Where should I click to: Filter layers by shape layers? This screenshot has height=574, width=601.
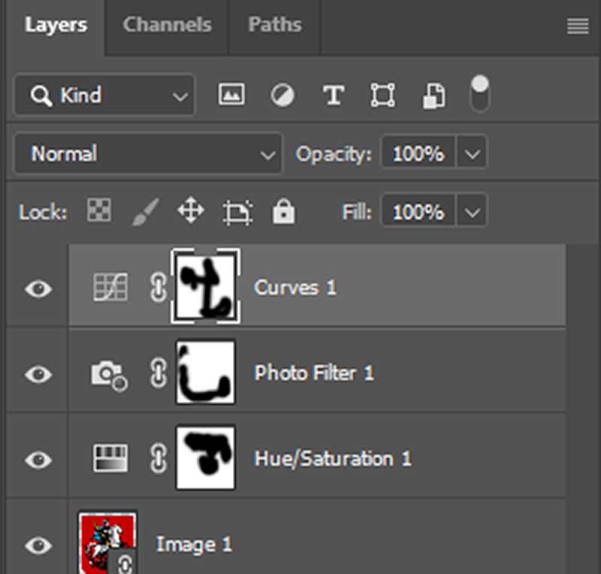coord(382,95)
